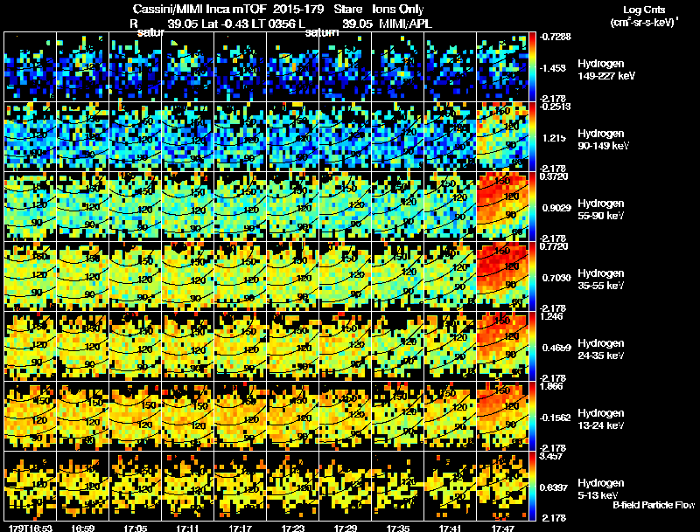Click the '0.7720' color scale value
700x532 pixels.
coord(554,246)
